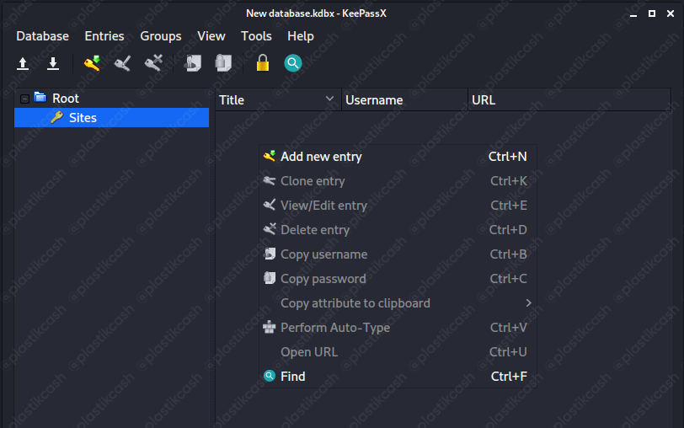Open the View menu
The width and height of the screenshot is (684, 428).
pyautogui.click(x=211, y=36)
